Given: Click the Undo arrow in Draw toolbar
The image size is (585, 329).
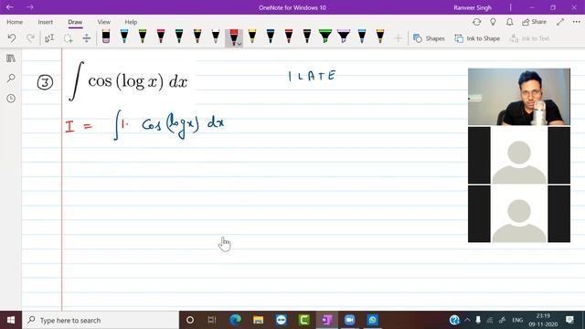Looking at the screenshot, I should [12, 38].
